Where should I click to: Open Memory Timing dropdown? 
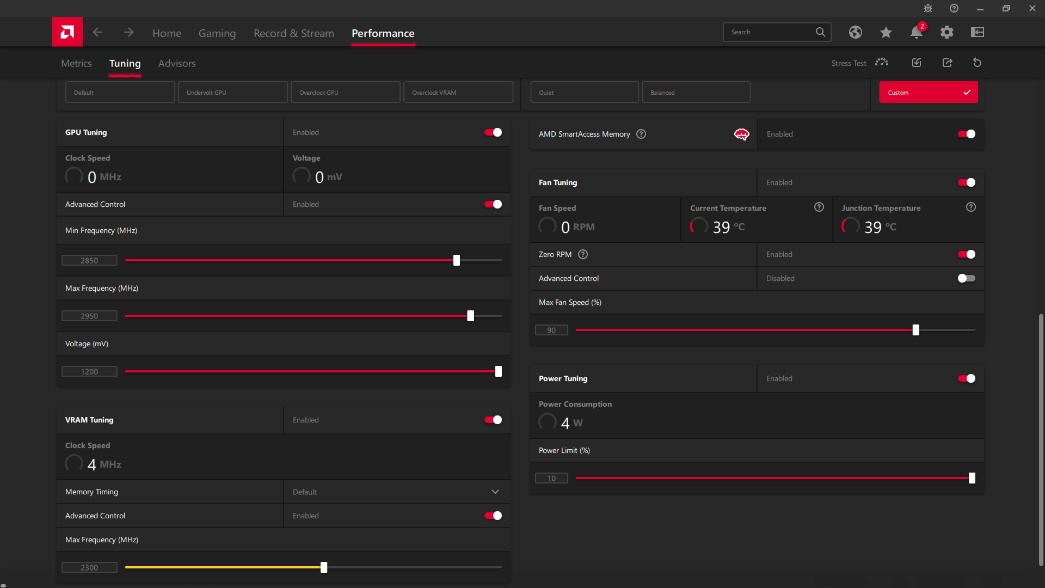(397, 492)
